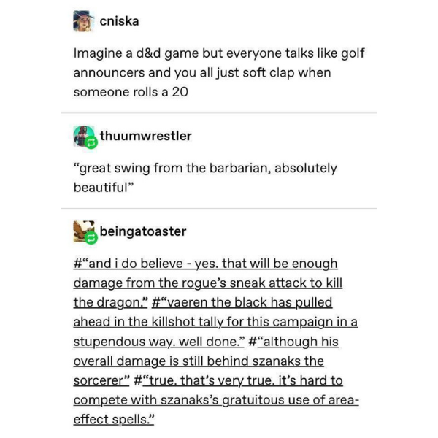
Task: Select cniska's "Imagine a d&d game" post text
Action: pos(219,72)
